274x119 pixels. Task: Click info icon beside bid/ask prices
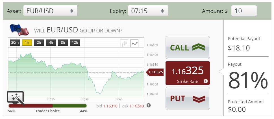point(149,105)
